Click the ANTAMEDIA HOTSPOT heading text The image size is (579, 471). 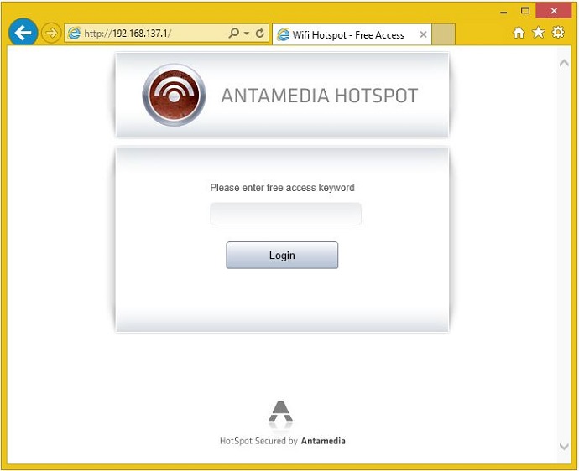(320, 96)
